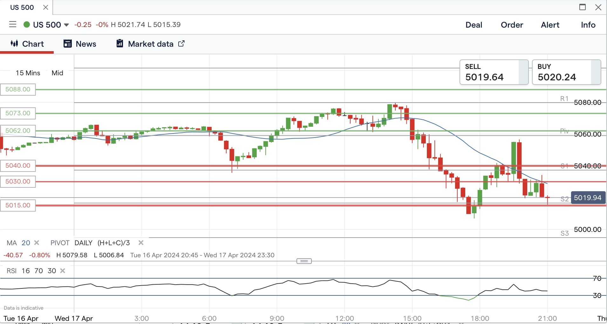Select the 5062.00 price level label
This screenshot has width=607, height=324.
(18, 131)
